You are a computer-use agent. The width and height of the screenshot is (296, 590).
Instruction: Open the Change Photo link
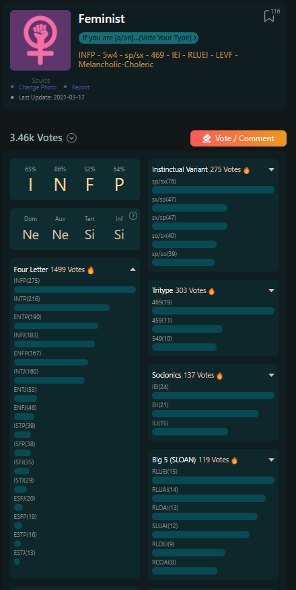(38, 87)
